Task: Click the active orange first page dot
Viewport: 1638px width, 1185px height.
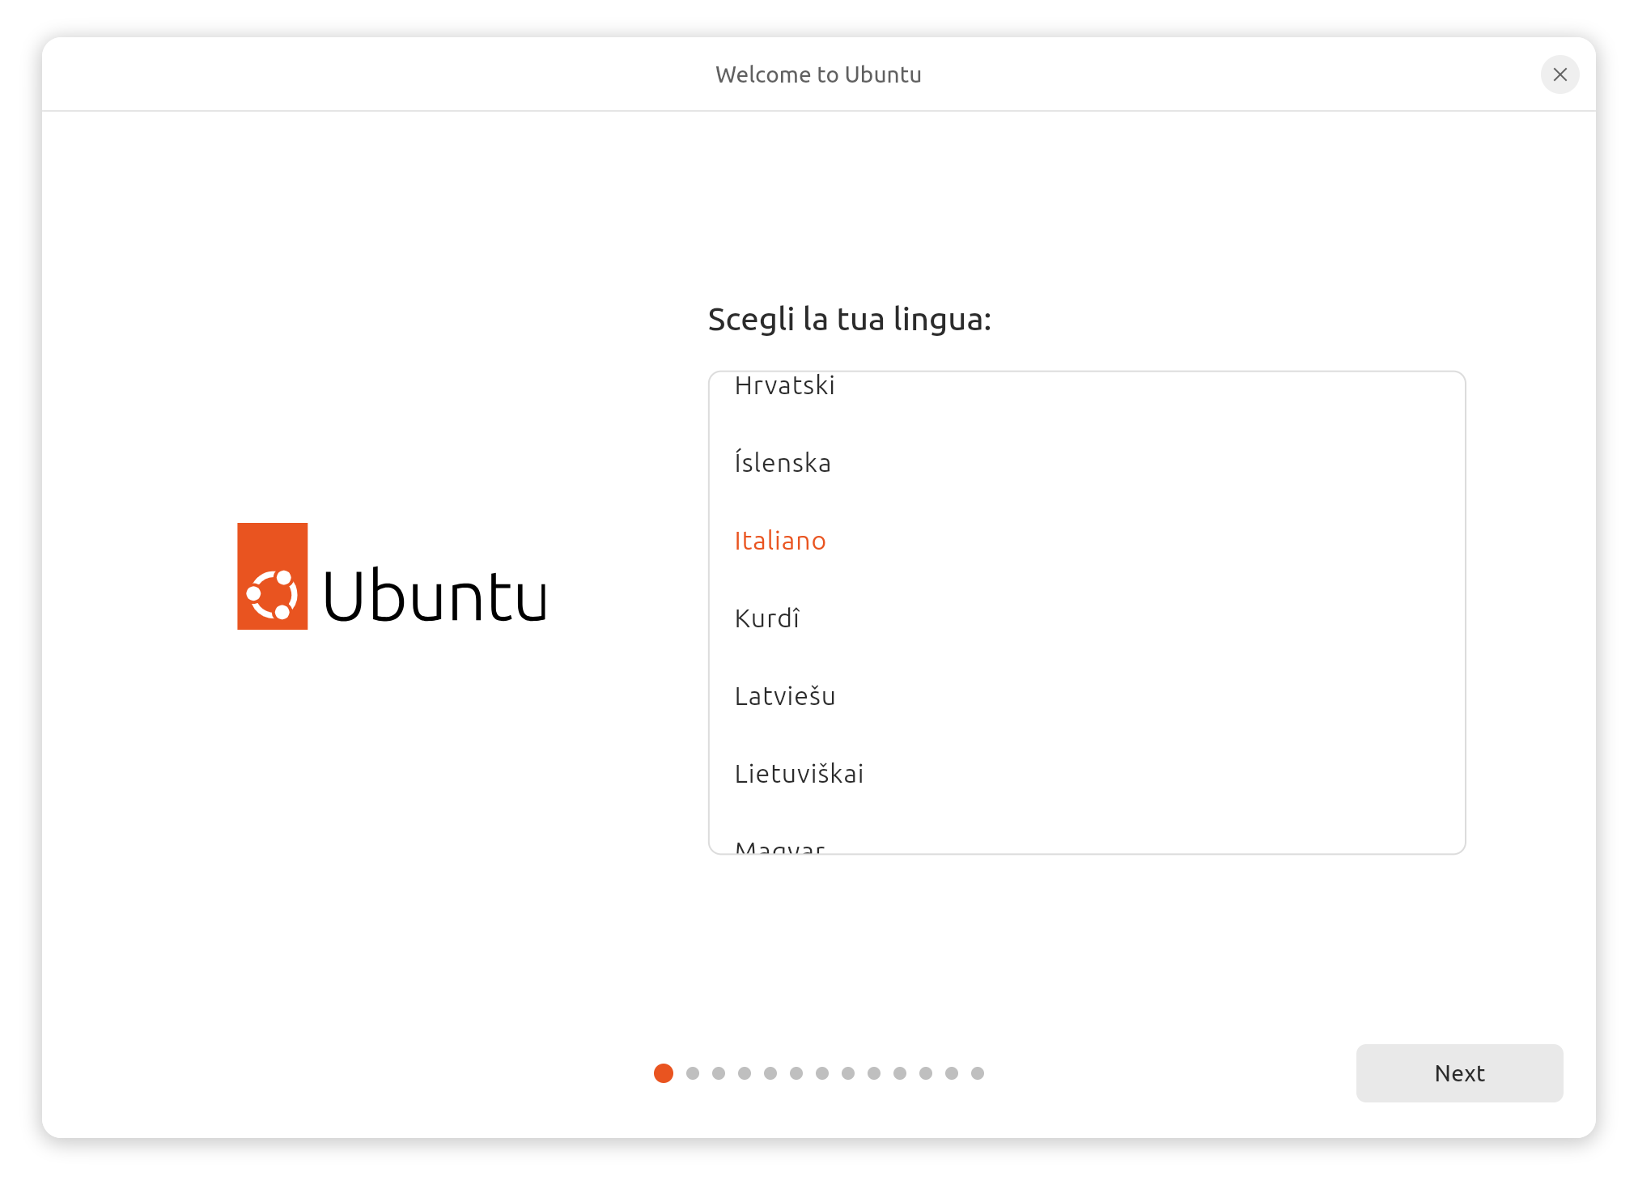Action: pyautogui.click(x=664, y=1073)
